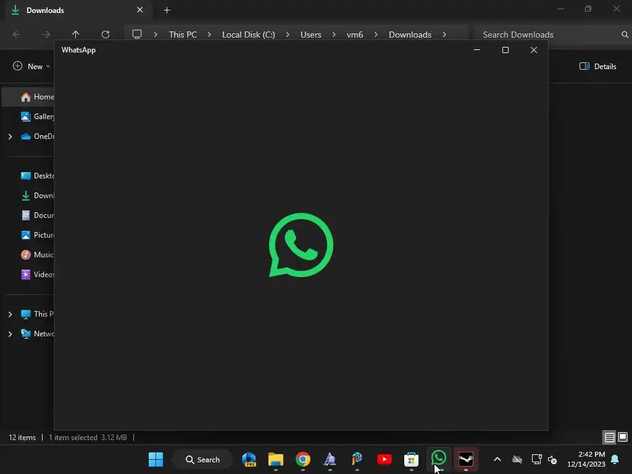Viewport: 632px width, 474px height.
Task: Open Pictures in Explorer sidebar
Action: pyautogui.click(x=37, y=235)
